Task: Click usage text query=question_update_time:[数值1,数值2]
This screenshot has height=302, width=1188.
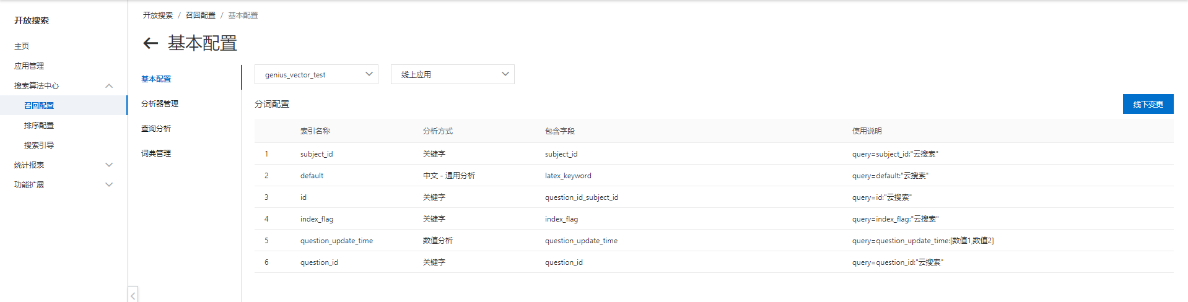Action: coord(923,240)
